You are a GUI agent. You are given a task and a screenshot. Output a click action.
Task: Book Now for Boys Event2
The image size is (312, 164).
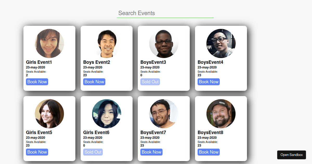pyautogui.click(x=94, y=81)
